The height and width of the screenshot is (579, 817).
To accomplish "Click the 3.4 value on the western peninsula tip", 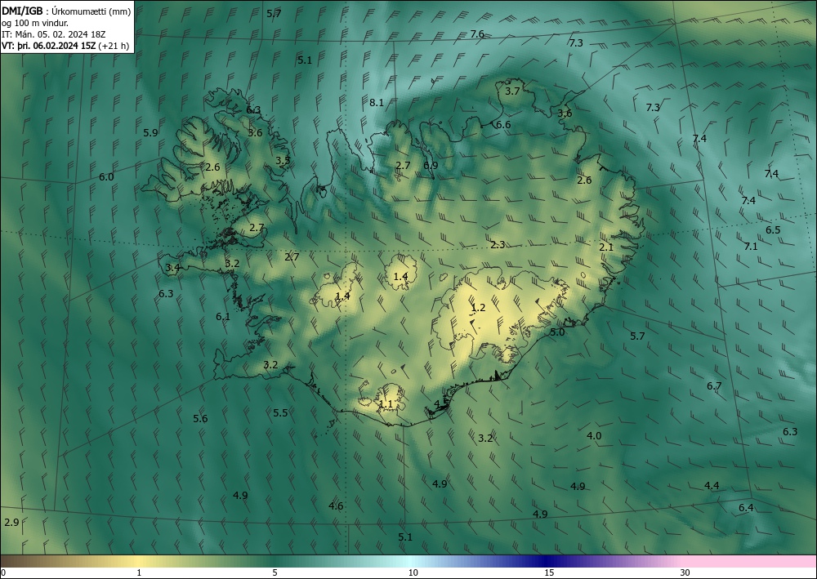I will (172, 268).
